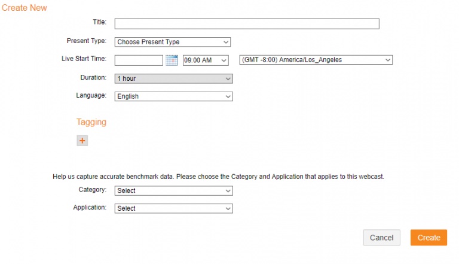Focus the Live Start Time date field

139,60
